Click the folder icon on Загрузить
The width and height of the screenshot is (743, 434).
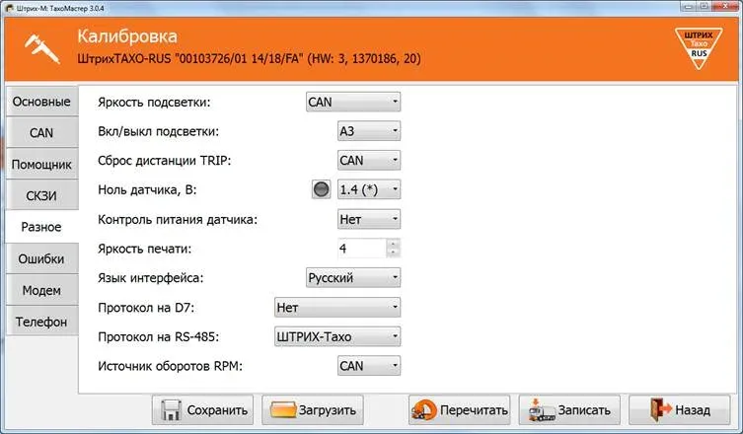click(283, 409)
